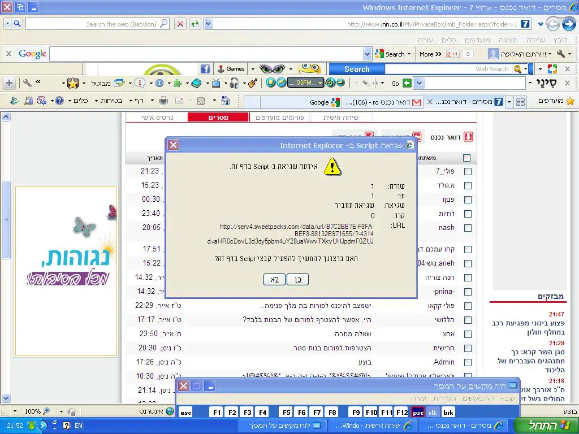The image size is (579, 434).
Task: Toggle the select-all checkbox in table header
Action: (x=466, y=158)
